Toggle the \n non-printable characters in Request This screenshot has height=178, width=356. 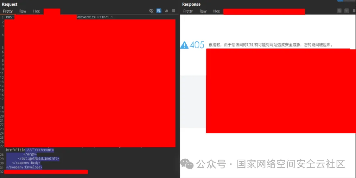point(166,11)
